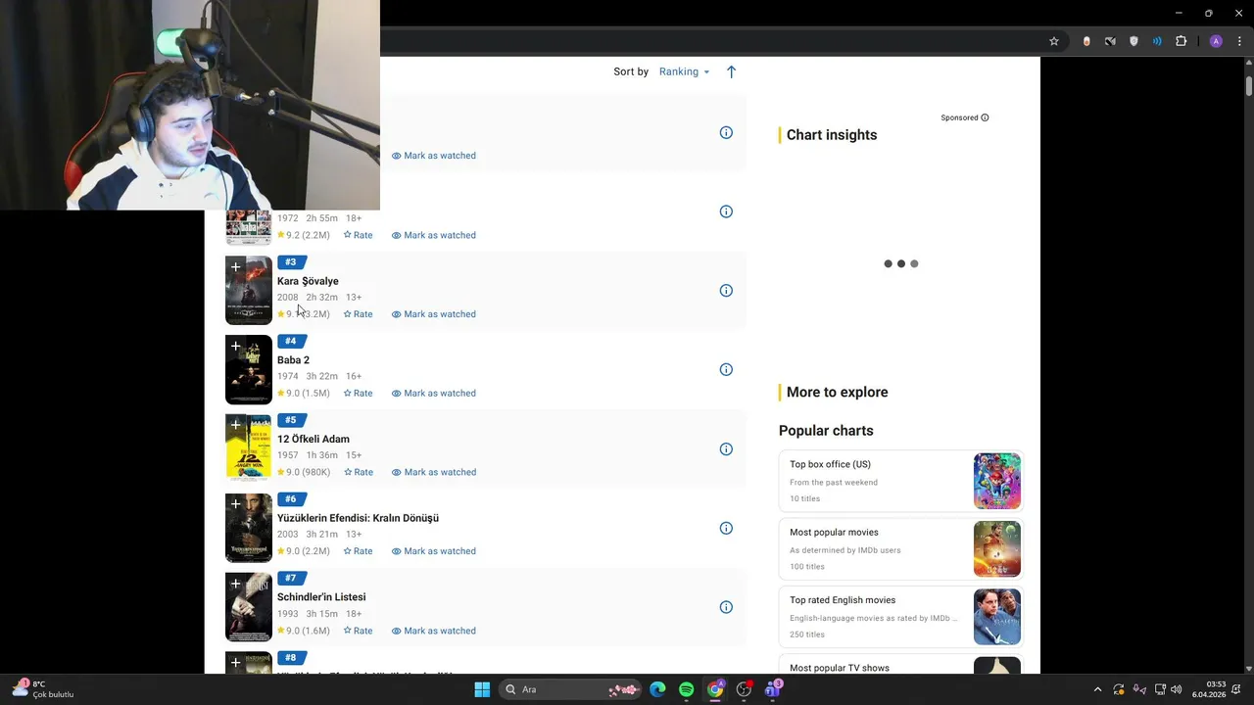
Task: Add Kara Şövalye to watchlist via plus
Action: coord(235,266)
